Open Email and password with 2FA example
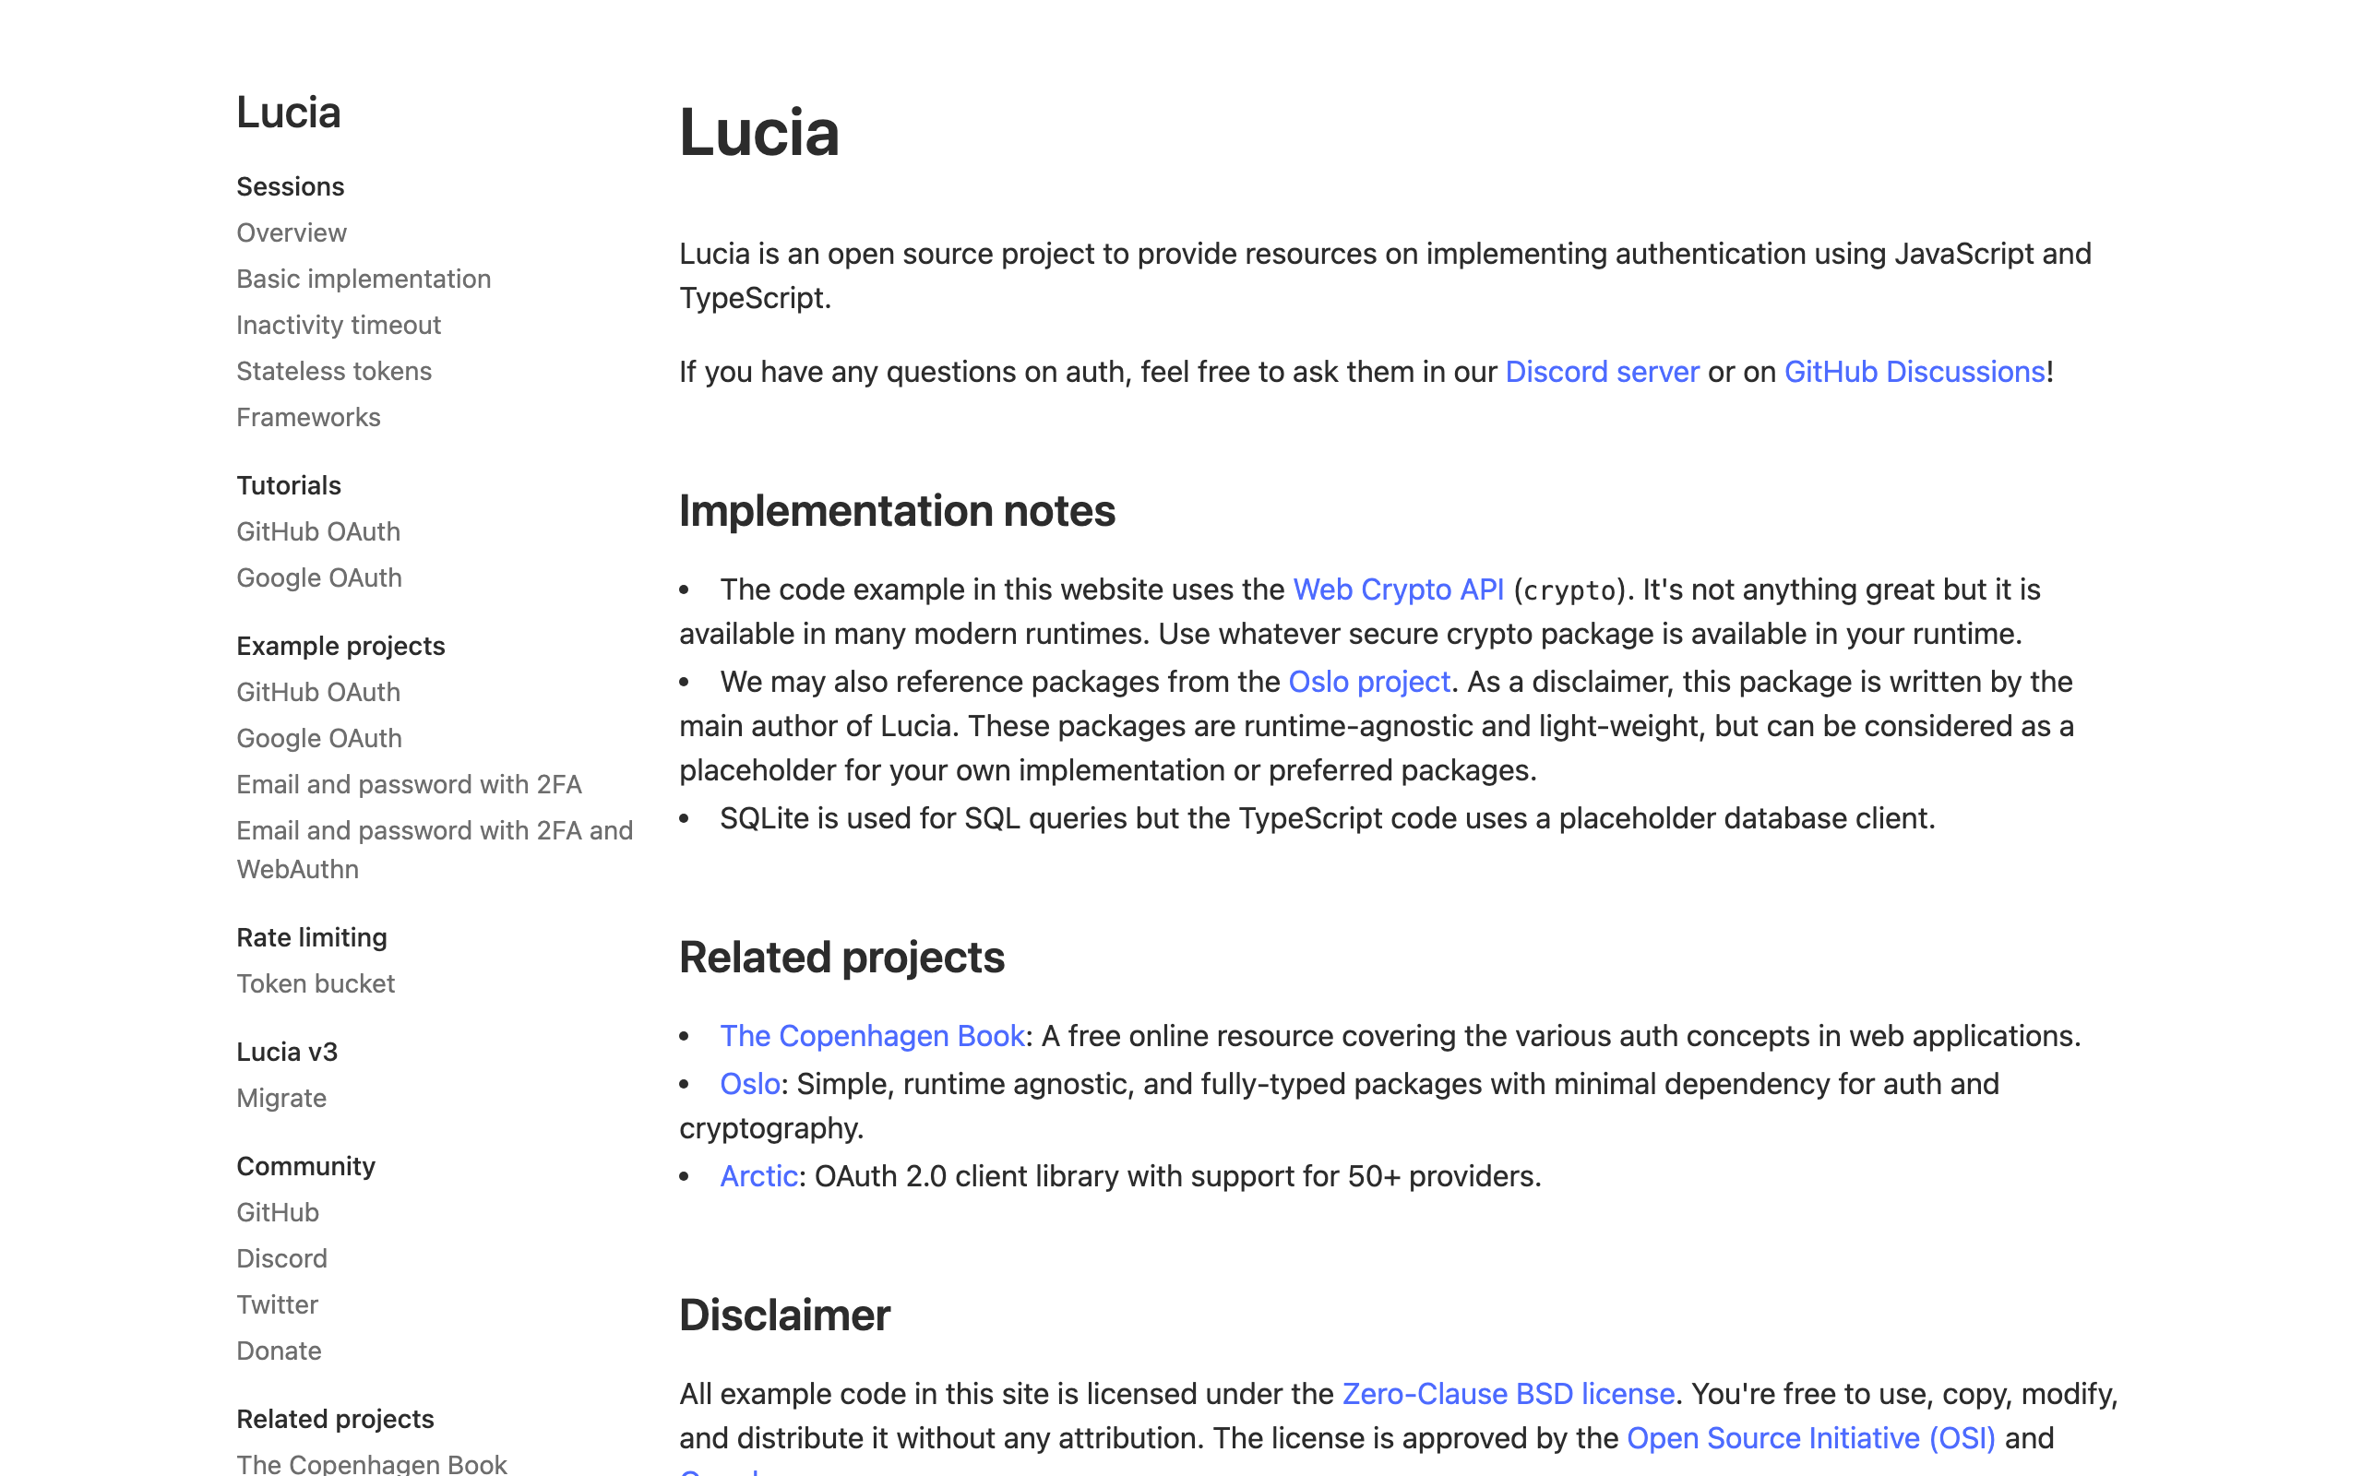The height and width of the screenshot is (1476, 2362). [408, 785]
